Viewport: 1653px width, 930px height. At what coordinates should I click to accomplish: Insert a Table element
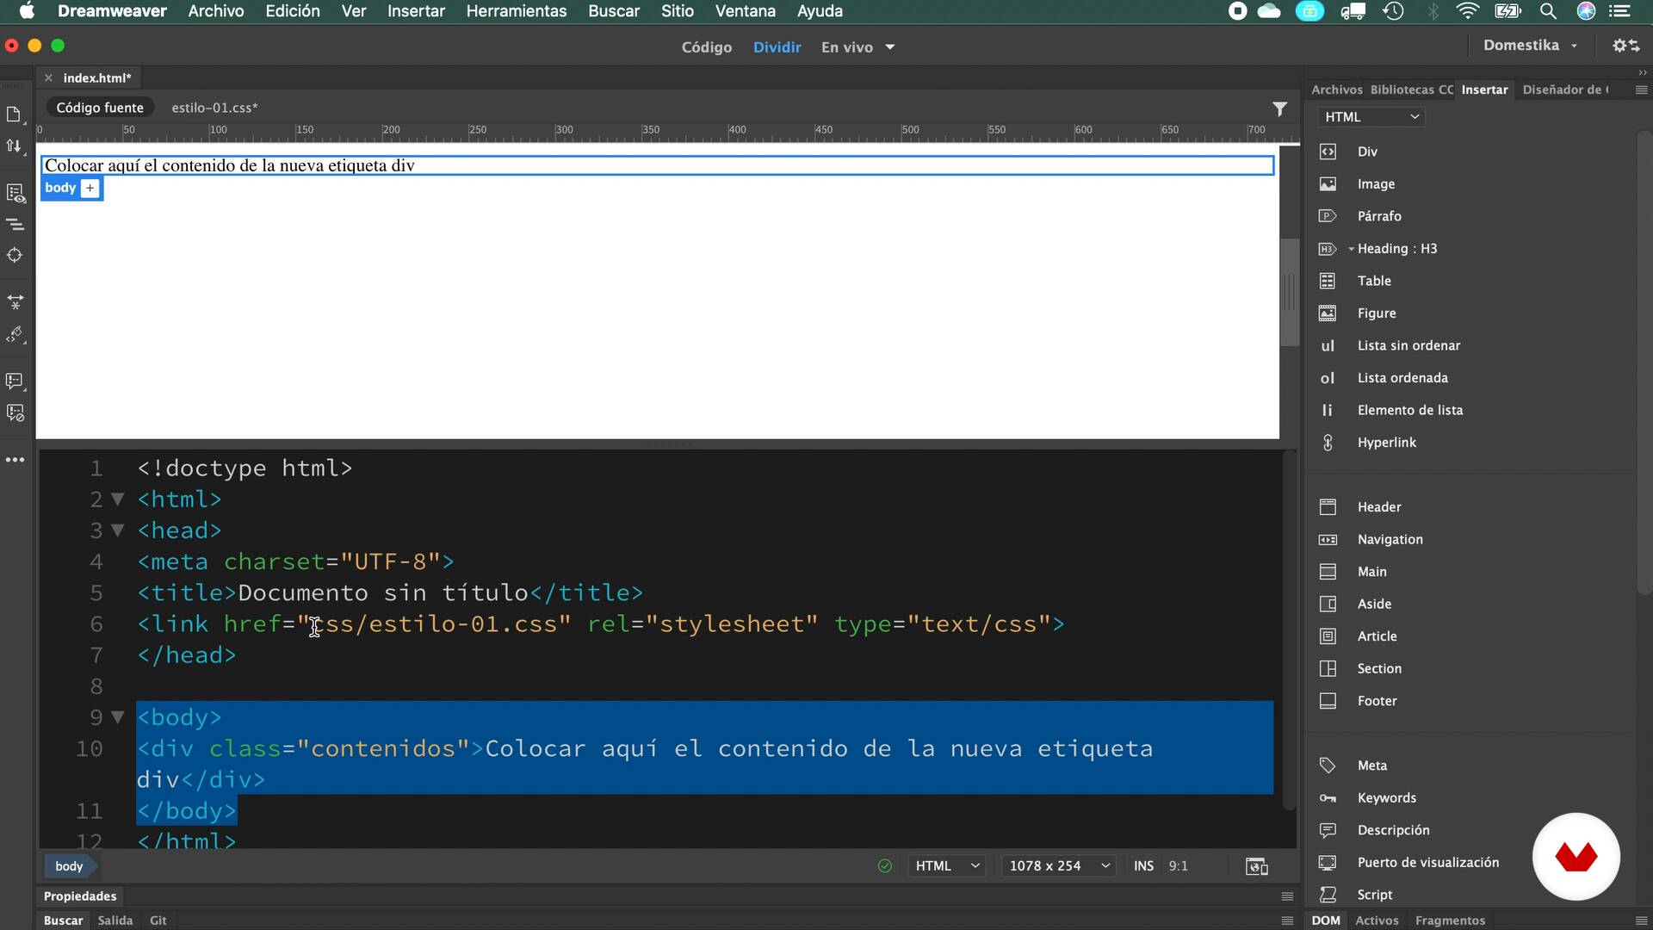[1374, 281]
